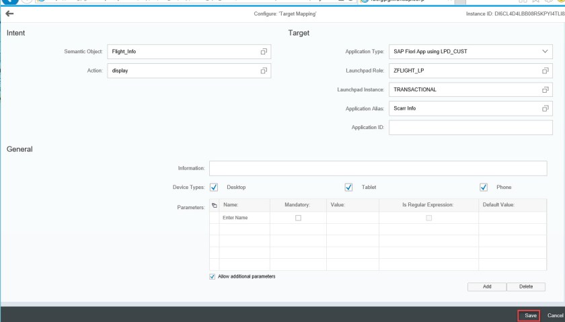Click the Enter Name parameter cell
565x322 pixels.
click(244, 218)
